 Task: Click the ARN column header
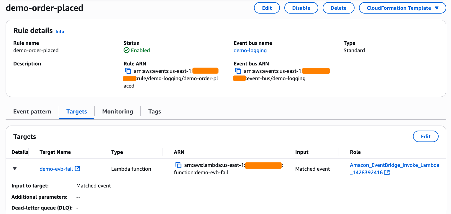(179, 152)
